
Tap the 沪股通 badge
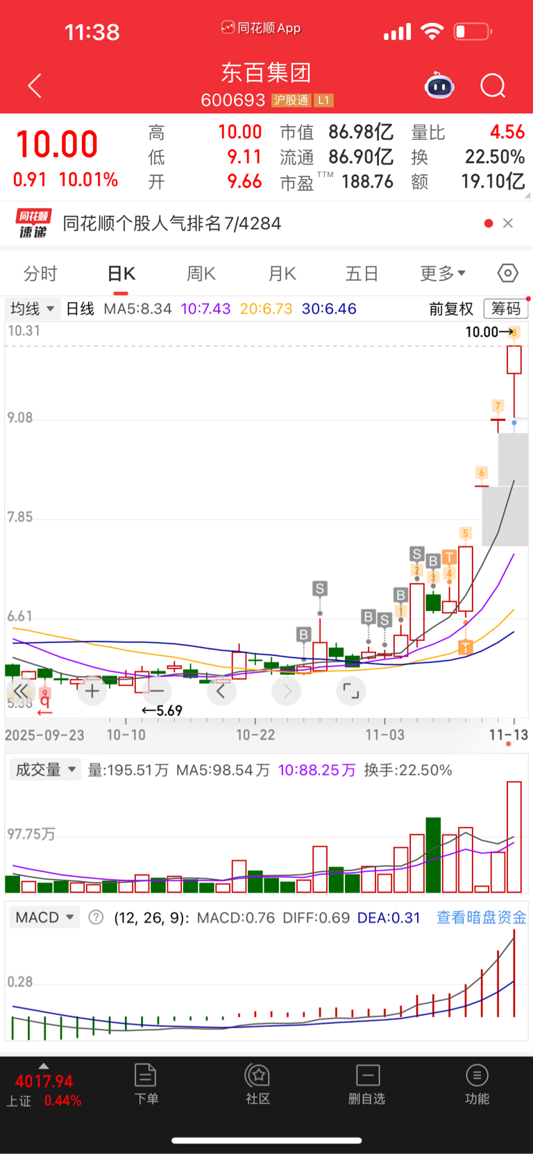291,101
